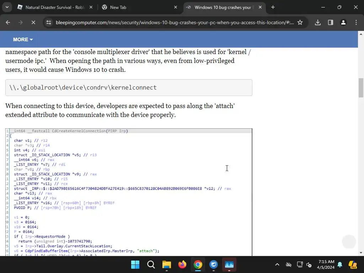364x273 pixels.
Task: Click the muted volume tray icon
Action: pos(309,264)
